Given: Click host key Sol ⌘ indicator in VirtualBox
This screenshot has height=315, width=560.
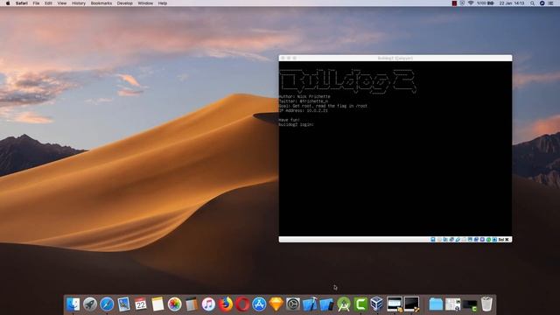Looking at the screenshot, I should 504,239.
